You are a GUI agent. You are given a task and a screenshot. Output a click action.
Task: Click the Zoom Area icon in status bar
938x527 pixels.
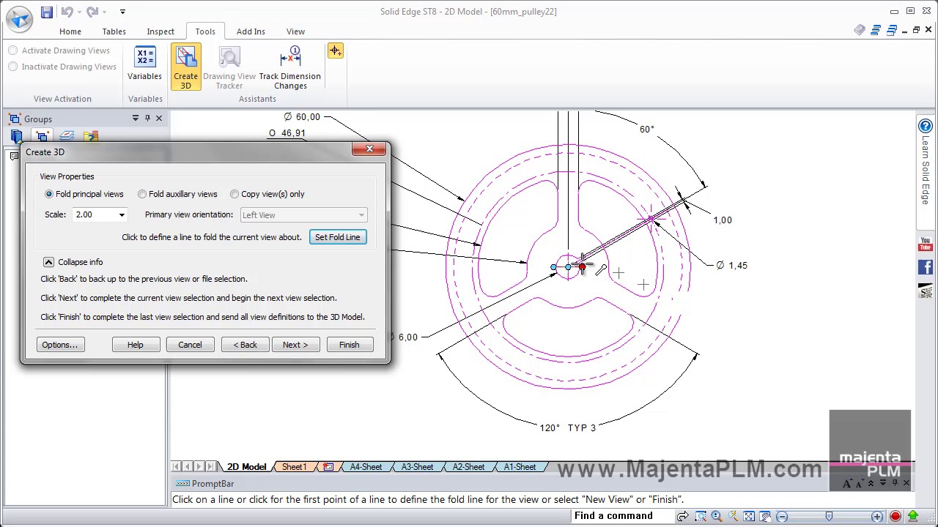(x=701, y=517)
